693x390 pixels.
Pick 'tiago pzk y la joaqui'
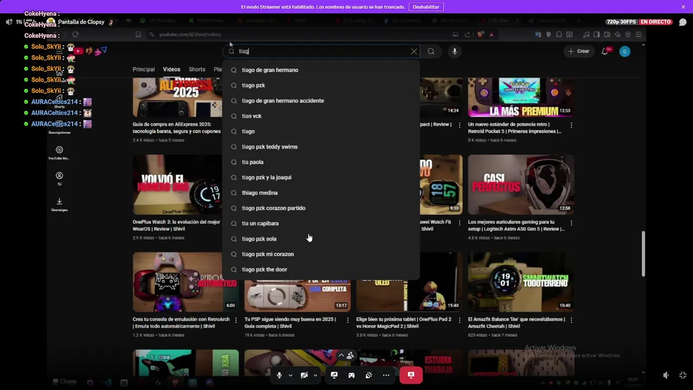321,178
